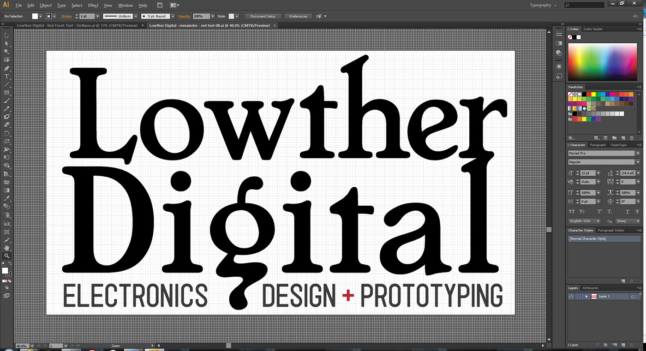Switch to the Color Guide tab
Screen dimensions: 646x351
click(593, 29)
